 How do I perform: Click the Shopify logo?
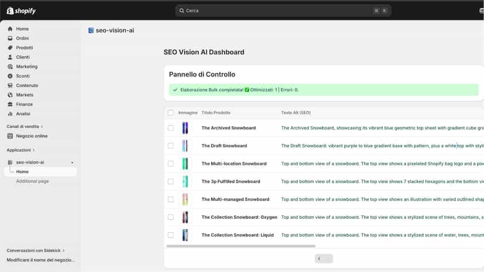tap(21, 11)
